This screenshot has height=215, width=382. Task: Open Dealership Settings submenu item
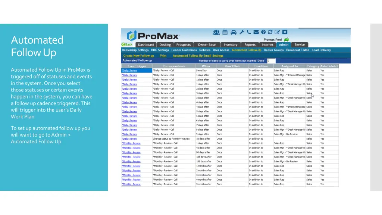pos(135,50)
